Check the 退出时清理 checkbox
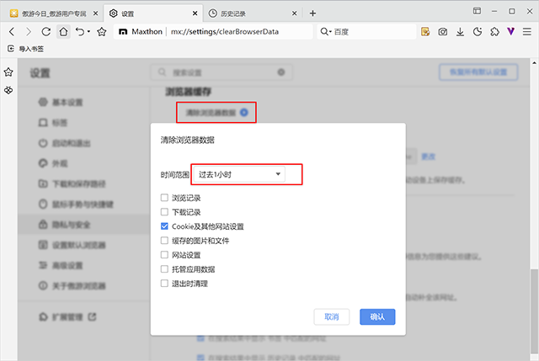The image size is (539, 361). pos(164,284)
